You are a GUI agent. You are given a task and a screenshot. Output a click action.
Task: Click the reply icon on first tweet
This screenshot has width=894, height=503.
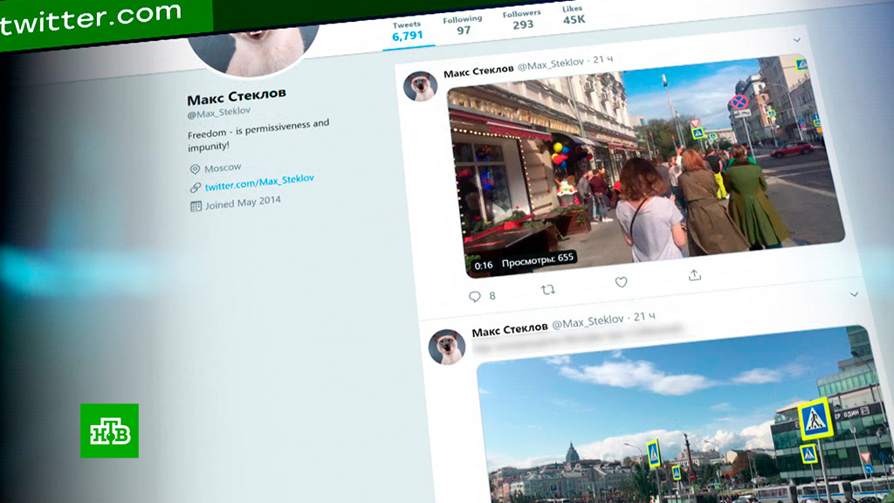click(x=474, y=297)
